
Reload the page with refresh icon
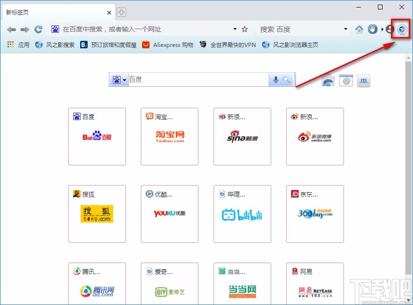[38, 29]
